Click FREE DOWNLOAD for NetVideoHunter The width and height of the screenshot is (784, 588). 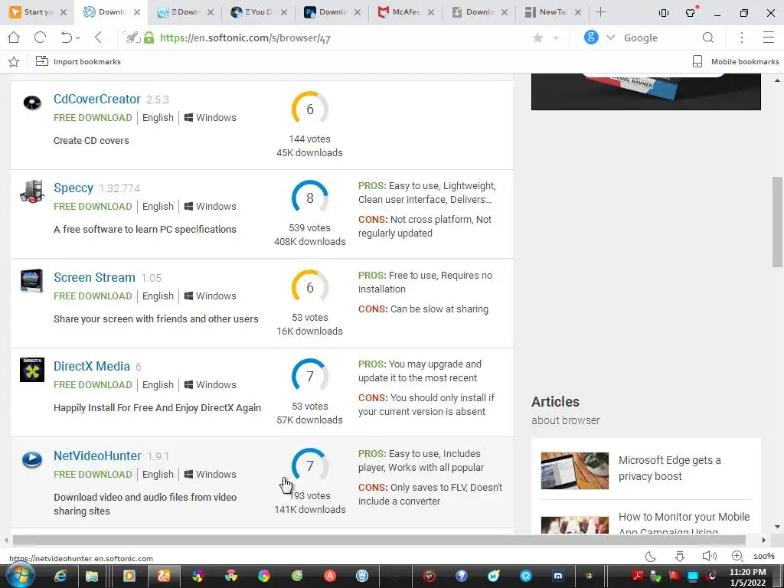[93, 475]
